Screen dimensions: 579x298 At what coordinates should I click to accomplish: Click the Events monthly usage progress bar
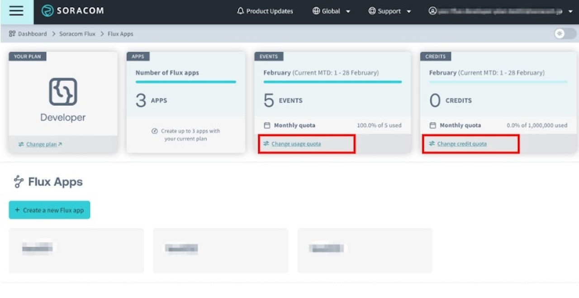tap(332, 82)
